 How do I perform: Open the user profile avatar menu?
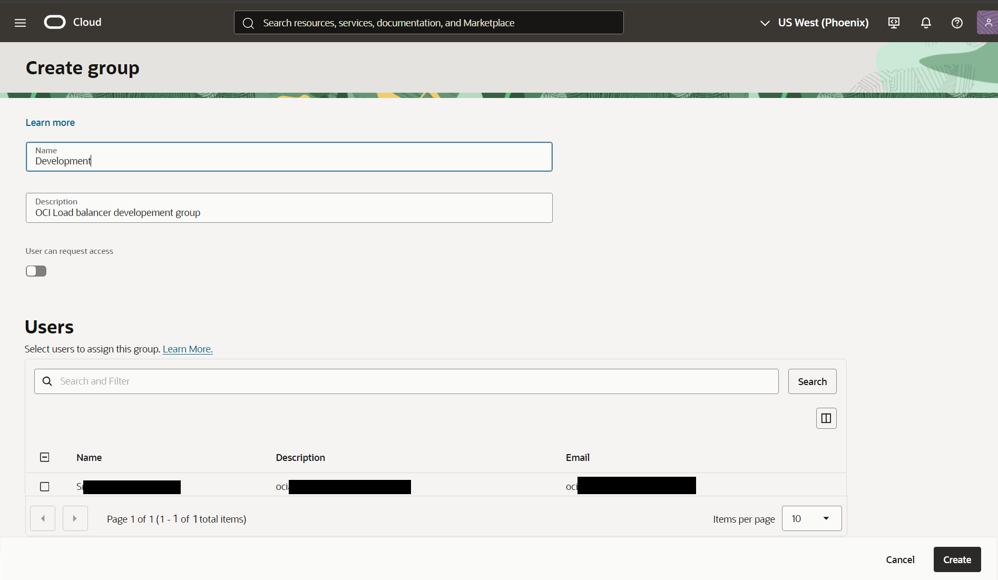point(987,23)
